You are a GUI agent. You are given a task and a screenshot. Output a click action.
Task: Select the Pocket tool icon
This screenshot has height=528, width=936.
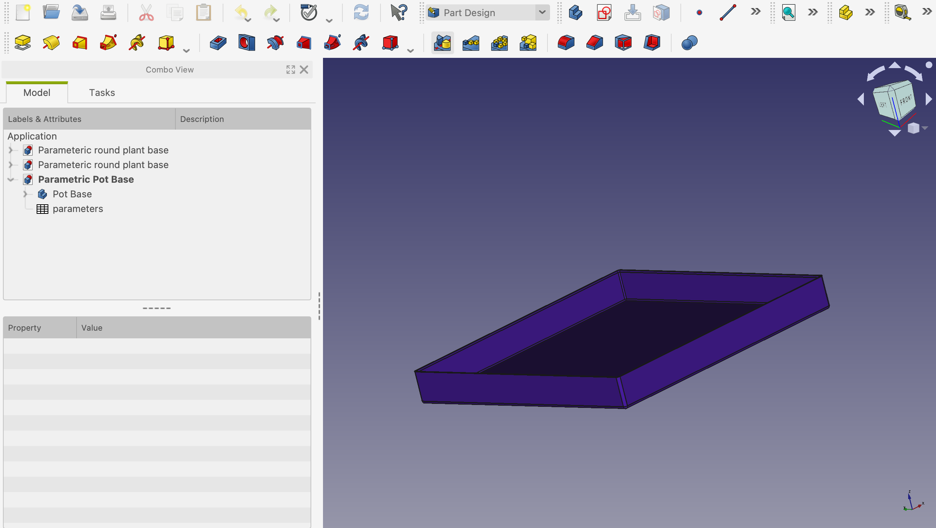coord(218,43)
